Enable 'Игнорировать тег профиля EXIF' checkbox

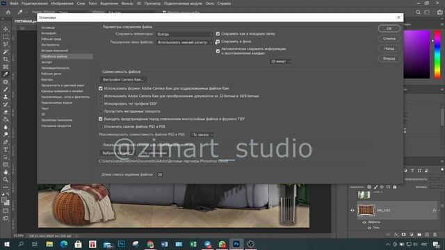(x=100, y=103)
